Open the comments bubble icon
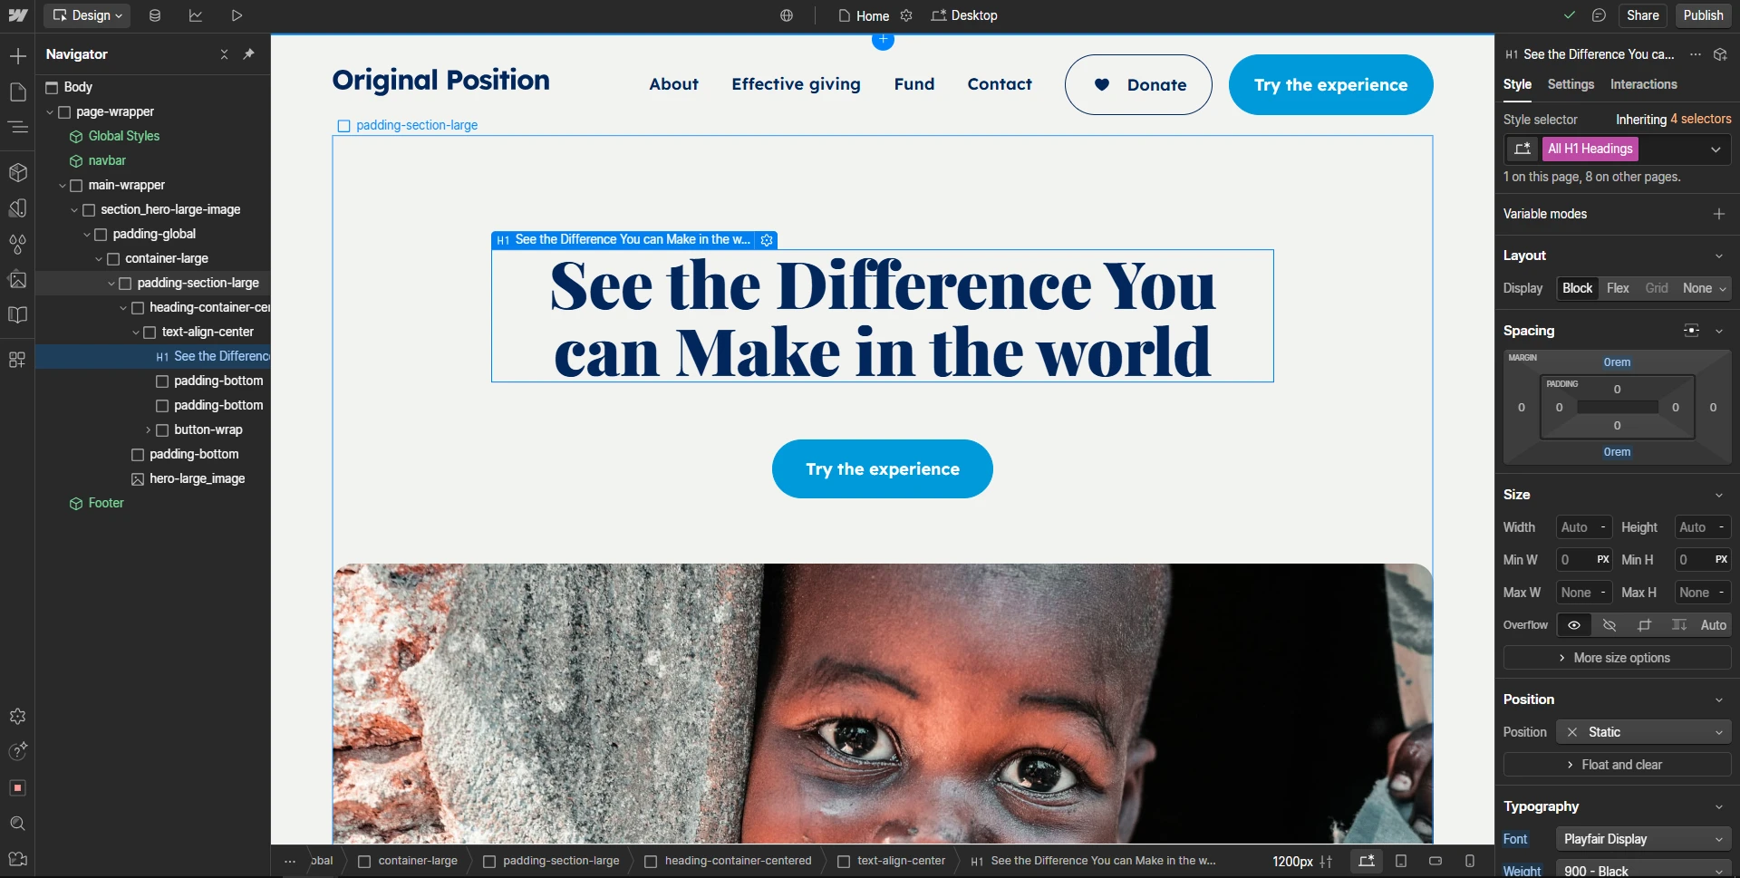This screenshot has width=1740, height=878. click(x=1599, y=15)
